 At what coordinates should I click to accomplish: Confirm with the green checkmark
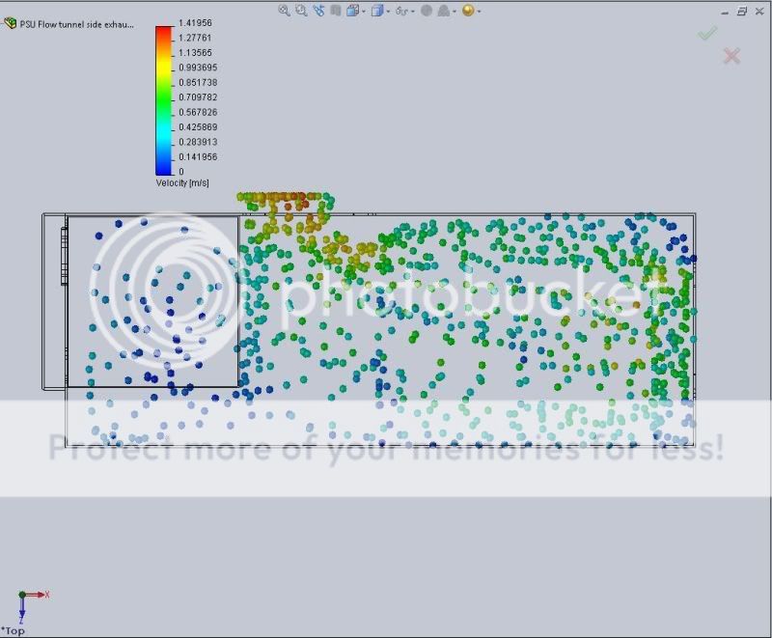point(707,34)
